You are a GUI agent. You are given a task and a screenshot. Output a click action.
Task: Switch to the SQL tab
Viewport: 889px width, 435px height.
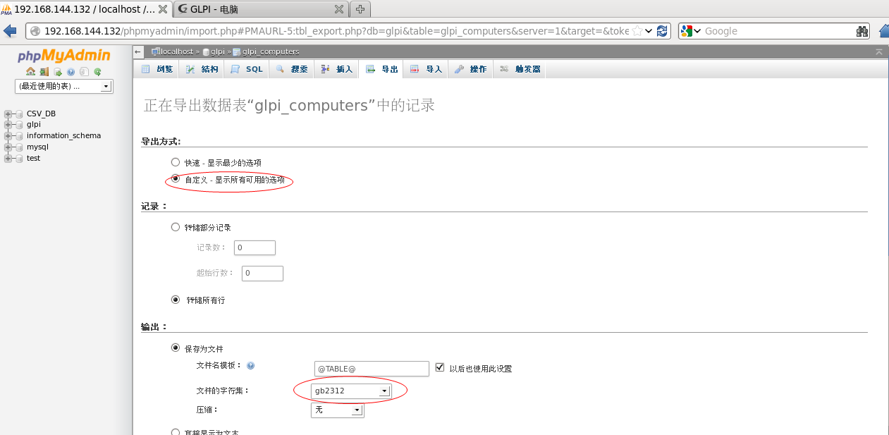247,69
